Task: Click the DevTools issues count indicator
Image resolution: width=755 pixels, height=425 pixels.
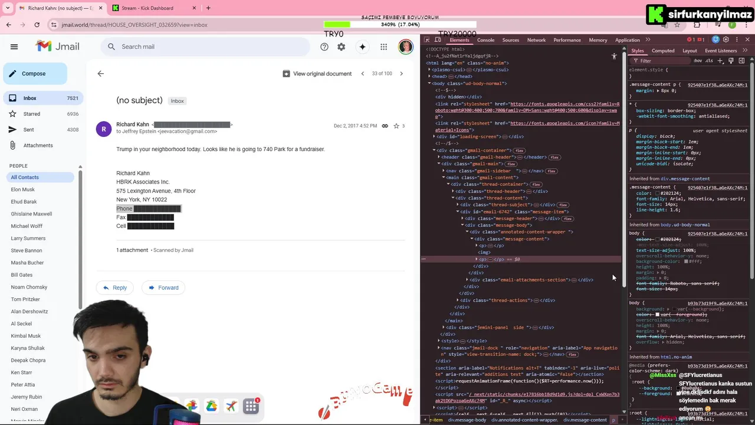Action: click(x=701, y=40)
